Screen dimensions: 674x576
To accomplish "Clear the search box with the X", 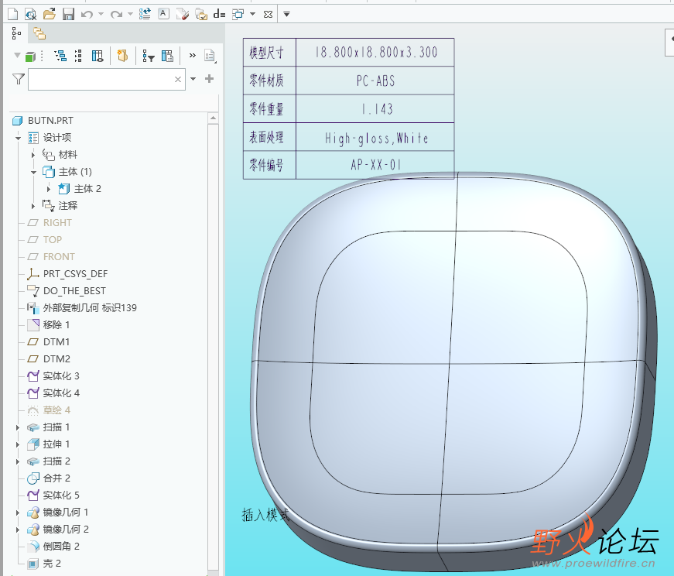I will click(x=178, y=79).
